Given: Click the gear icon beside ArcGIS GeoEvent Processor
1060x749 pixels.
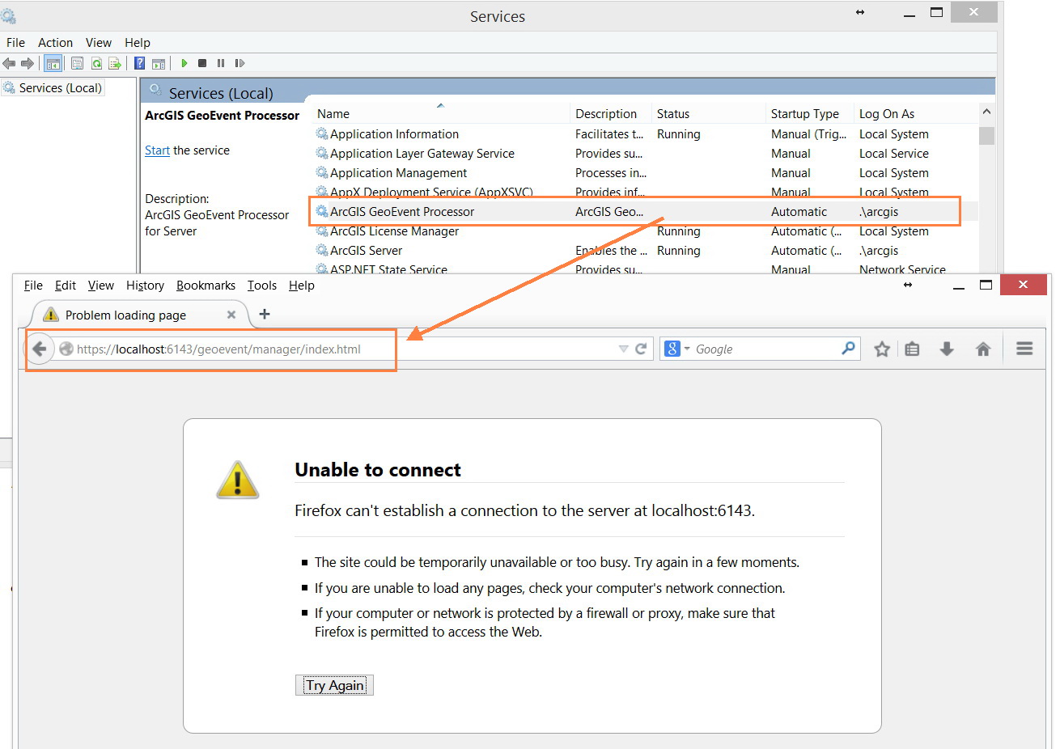Looking at the screenshot, I should tap(322, 212).
